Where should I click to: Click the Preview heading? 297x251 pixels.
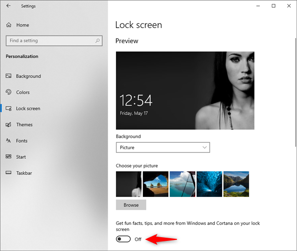(x=126, y=41)
